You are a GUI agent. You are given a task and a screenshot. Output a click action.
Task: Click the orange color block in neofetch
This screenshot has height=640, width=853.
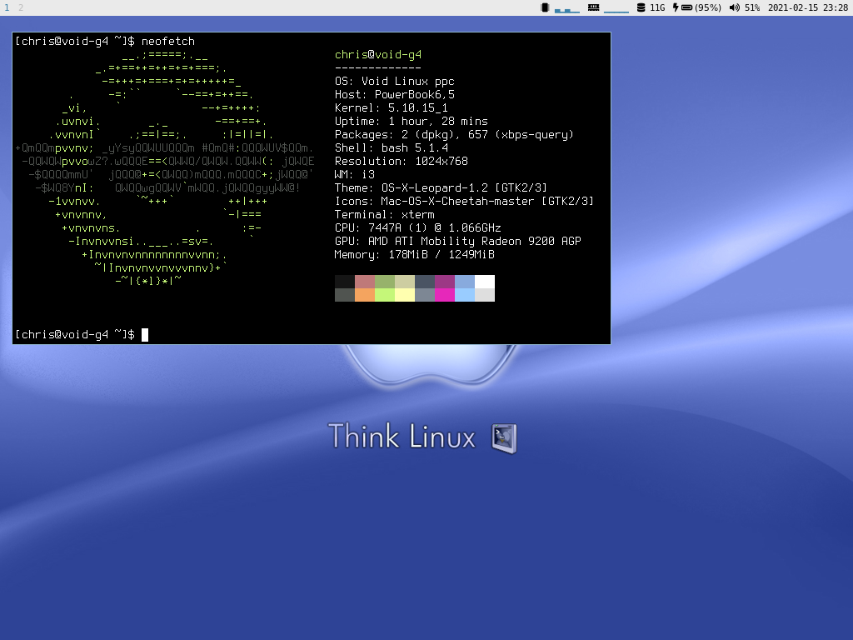365,294
